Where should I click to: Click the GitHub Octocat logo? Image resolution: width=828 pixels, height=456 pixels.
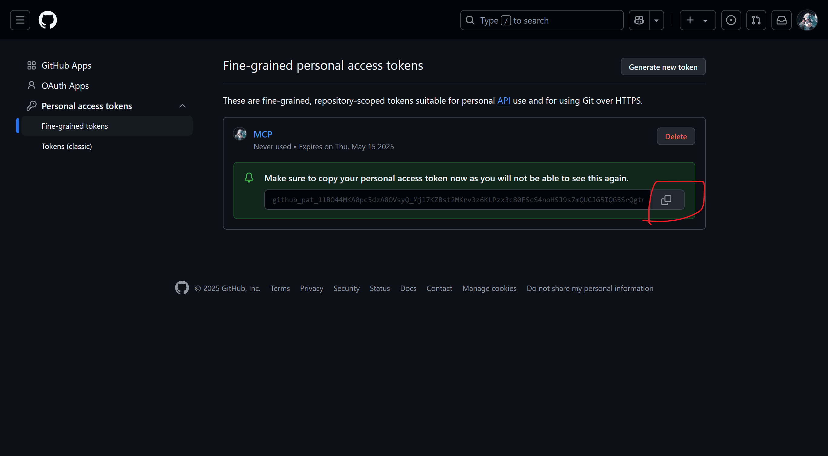click(x=47, y=20)
